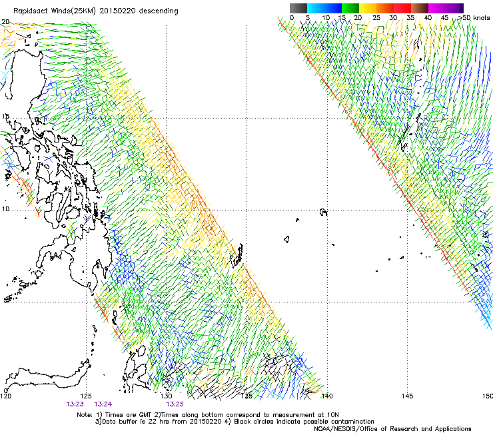The image size is (493, 433).
Task: Click the '>50 knots' legend label
Action: [474, 17]
